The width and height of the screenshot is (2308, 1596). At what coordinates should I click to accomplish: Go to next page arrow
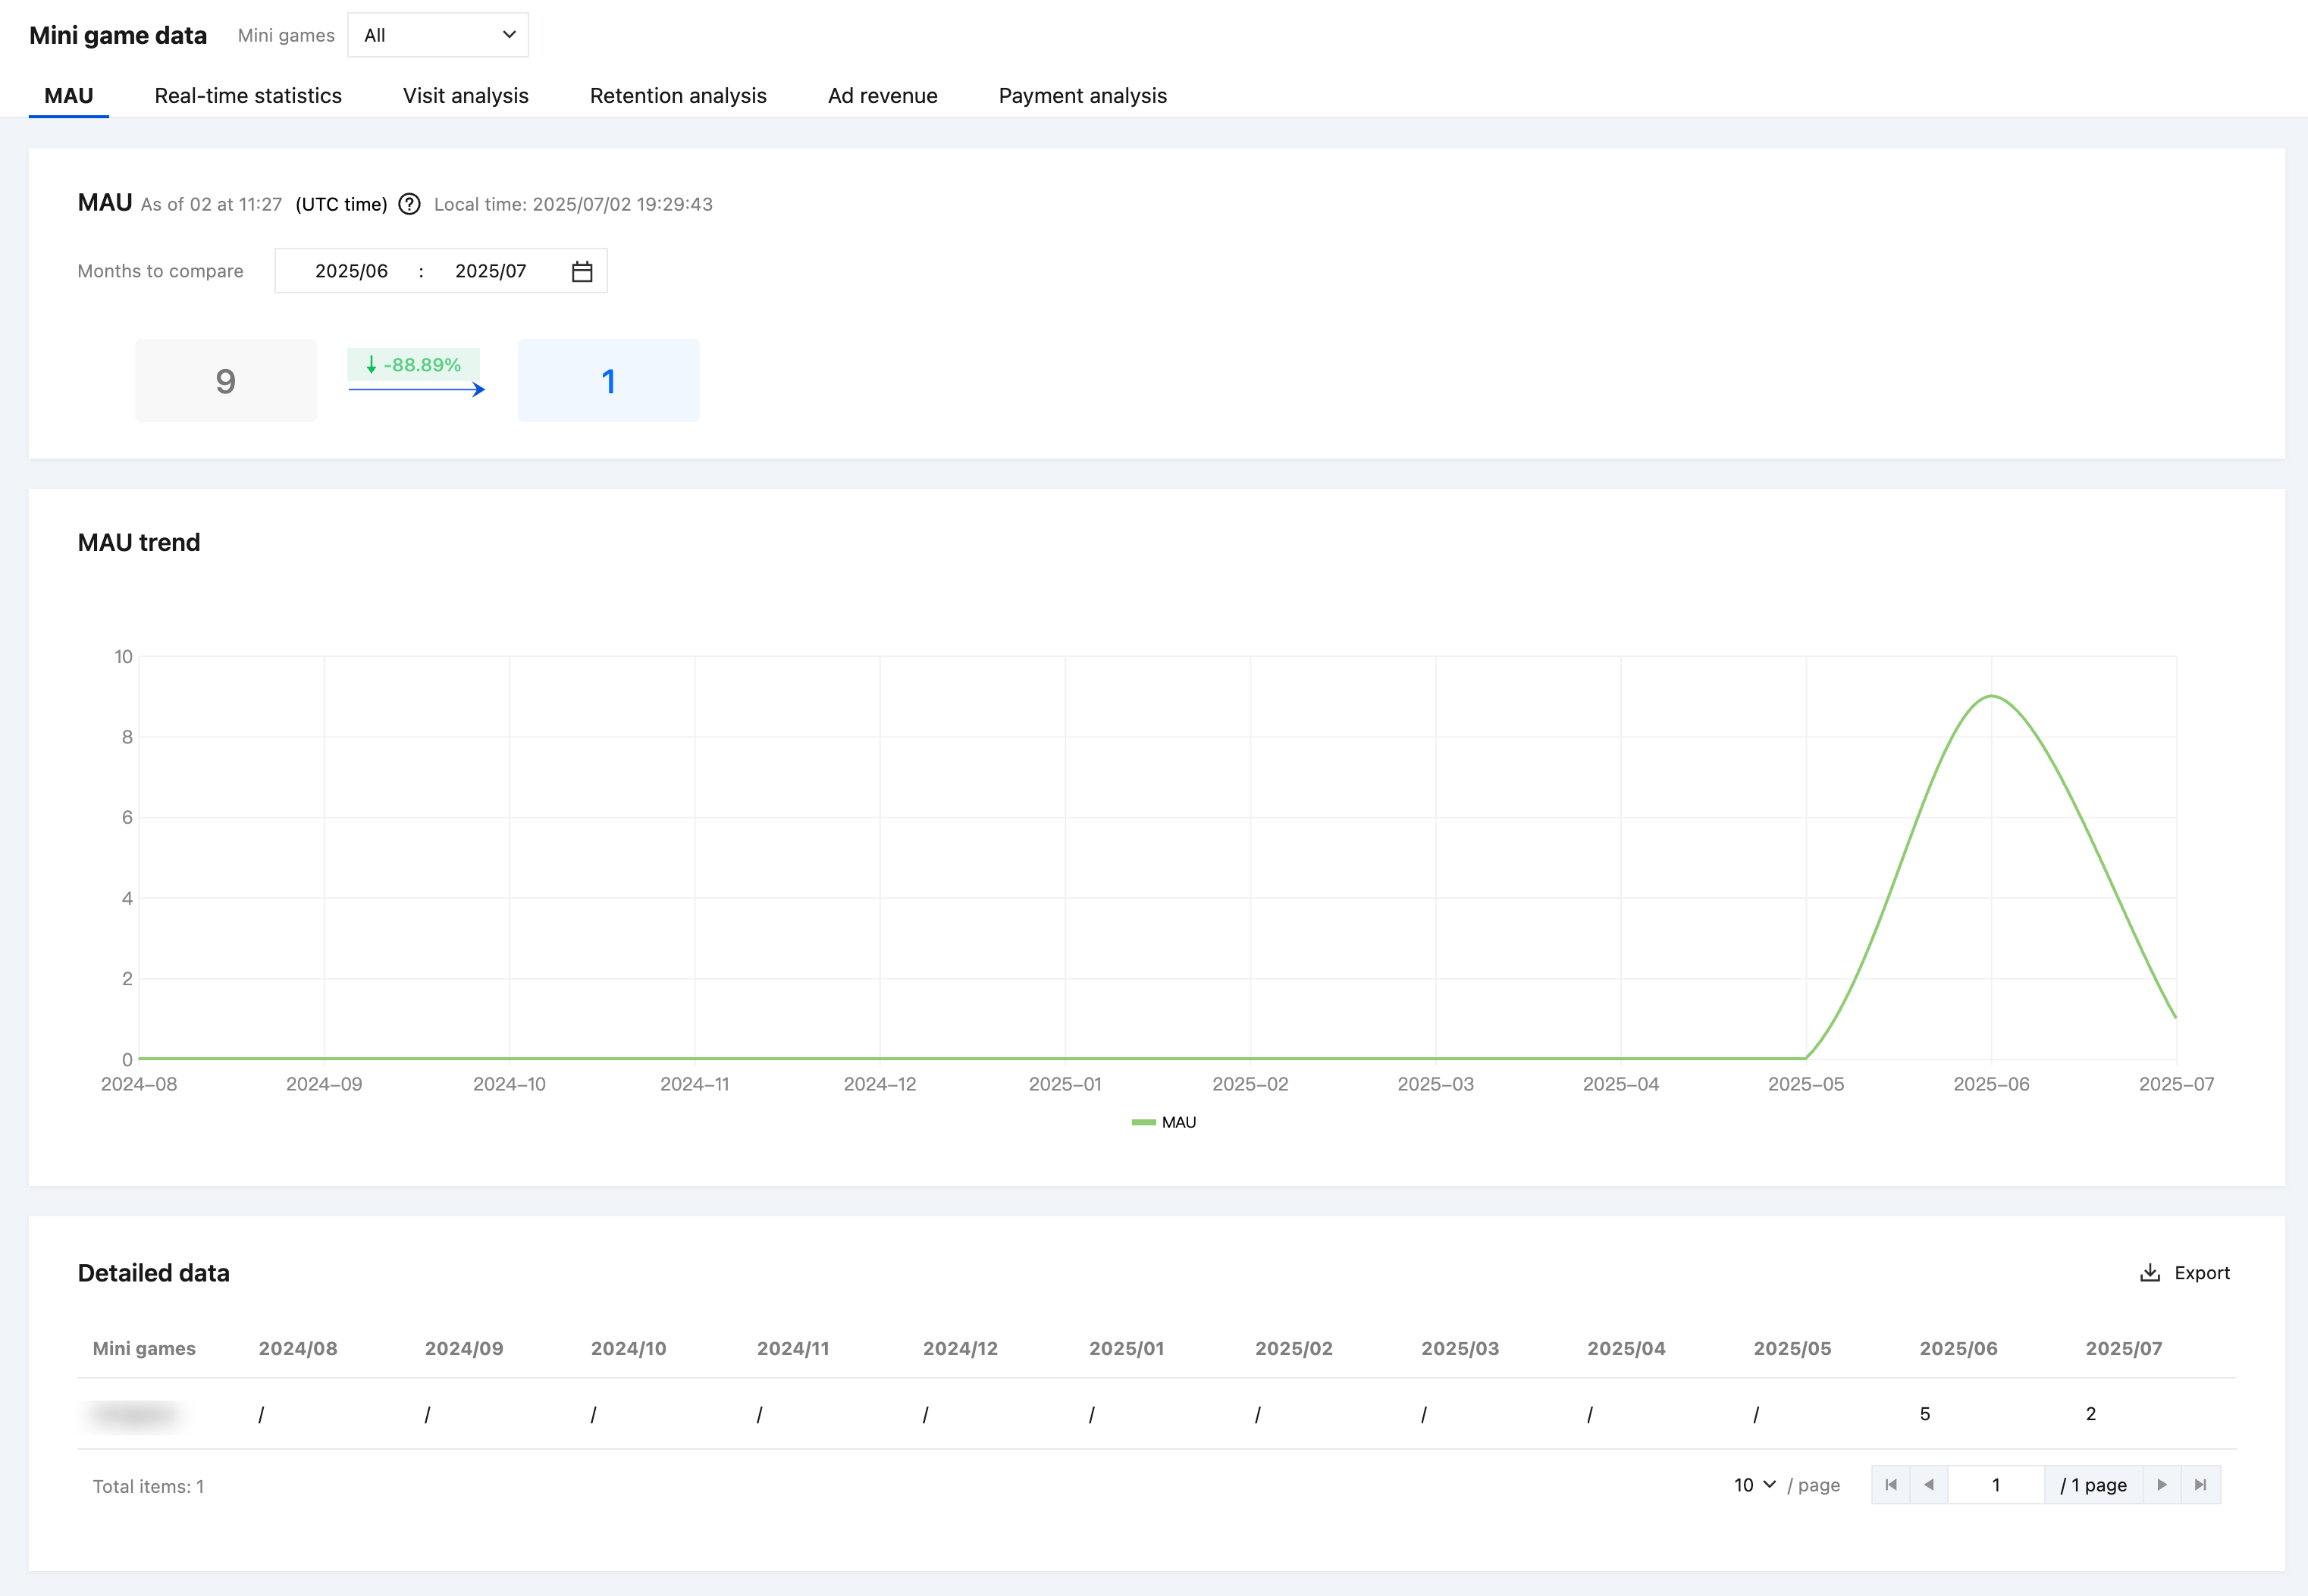2162,1485
